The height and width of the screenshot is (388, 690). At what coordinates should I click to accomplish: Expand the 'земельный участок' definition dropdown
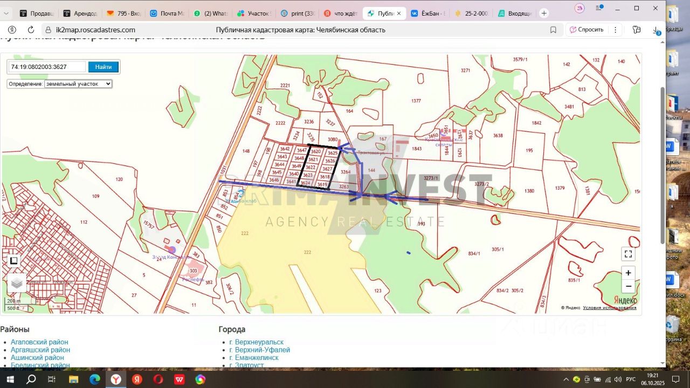pos(78,84)
